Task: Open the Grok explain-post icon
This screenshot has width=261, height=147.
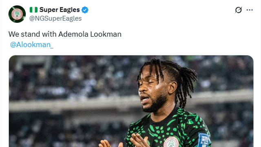Action: click(x=238, y=10)
